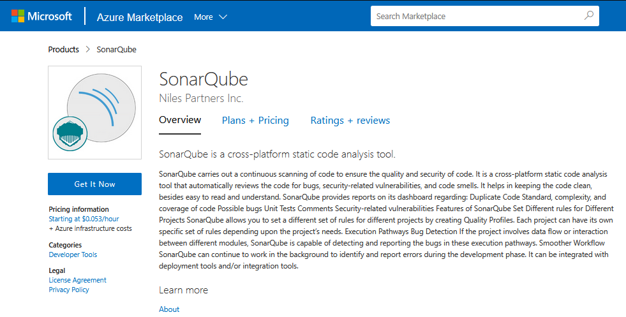This screenshot has height=317, width=626.
Task: Expand the More dropdown menu
Action: pos(211,17)
